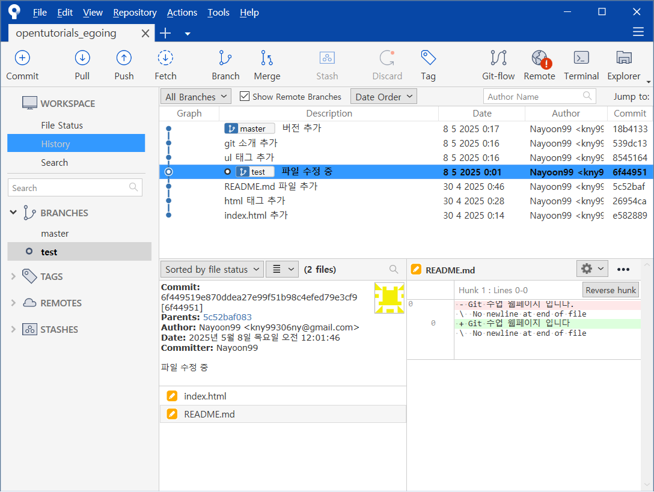Open the Date Order dropdown
The height and width of the screenshot is (492, 654).
[384, 97]
